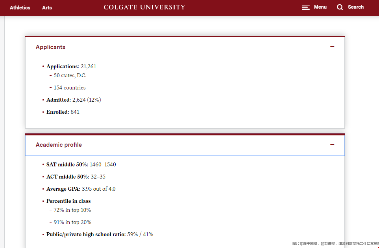Image resolution: width=379 pixels, height=248 pixels.
Task: Collapse Applicants section using minus icon
Action: [x=332, y=47]
